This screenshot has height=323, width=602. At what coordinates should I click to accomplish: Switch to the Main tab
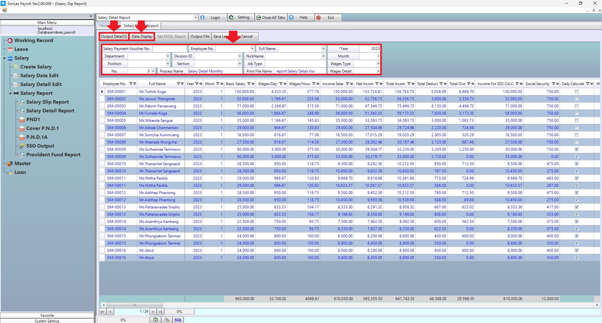(x=103, y=26)
